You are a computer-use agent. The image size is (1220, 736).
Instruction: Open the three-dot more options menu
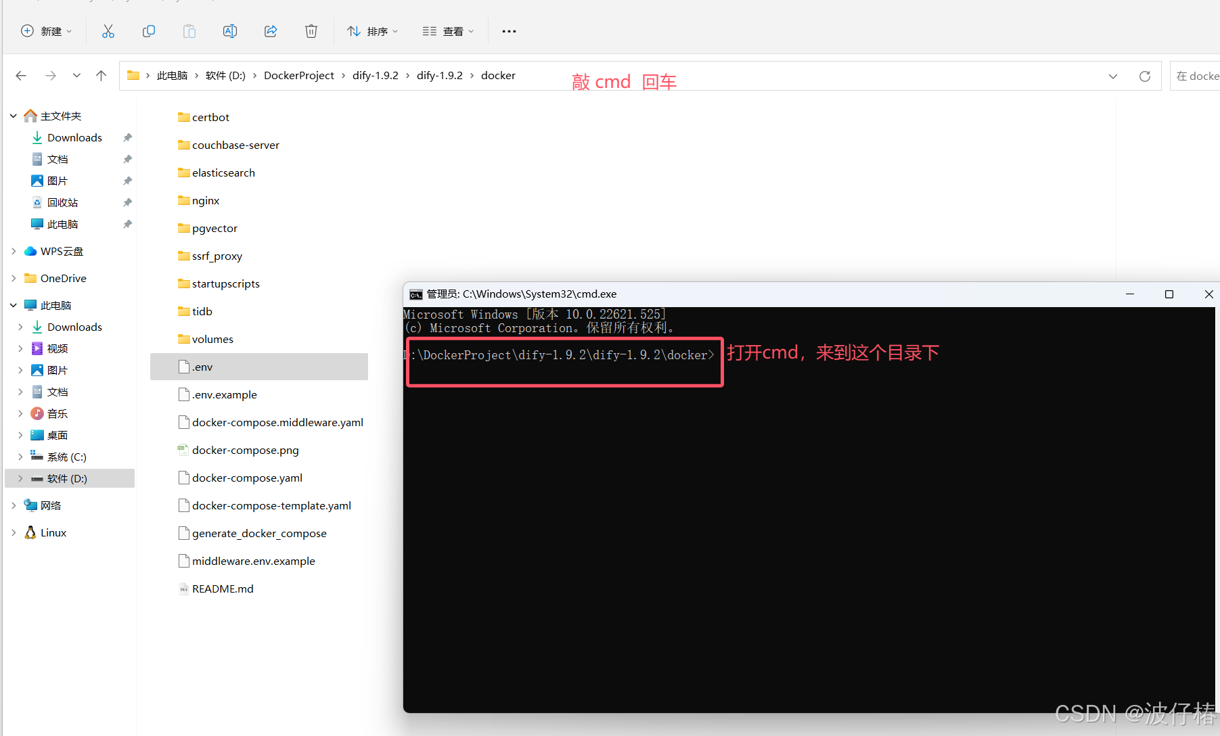(x=509, y=31)
